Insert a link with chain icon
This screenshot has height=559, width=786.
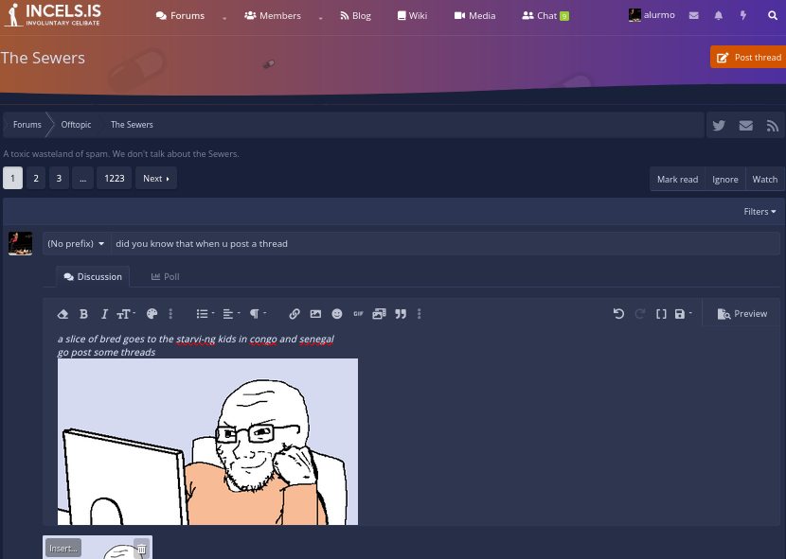[295, 314]
